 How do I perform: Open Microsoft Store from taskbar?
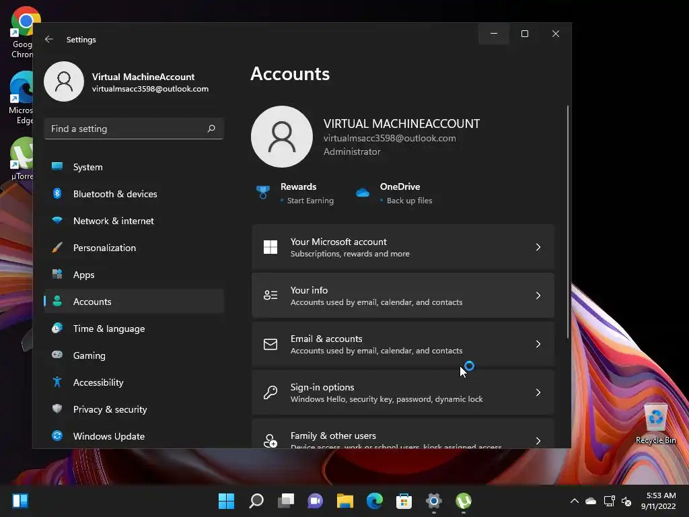click(x=404, y=501)
